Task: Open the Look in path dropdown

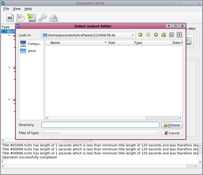Action: 133,35
